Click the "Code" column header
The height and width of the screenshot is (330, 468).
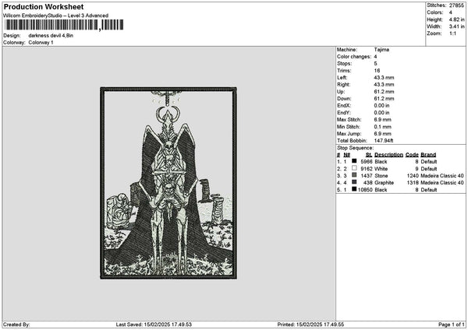(x=412, y=155)
